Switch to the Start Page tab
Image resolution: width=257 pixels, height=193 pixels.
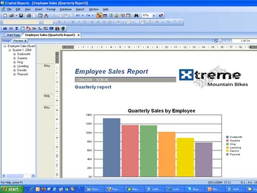click(x=13, y=35)
